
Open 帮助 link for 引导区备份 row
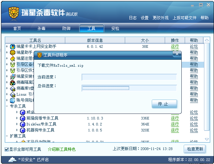tap(194, 64)
